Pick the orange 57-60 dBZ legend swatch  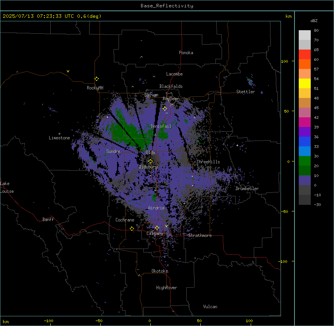pyautogui.click(x=305, y=64)
